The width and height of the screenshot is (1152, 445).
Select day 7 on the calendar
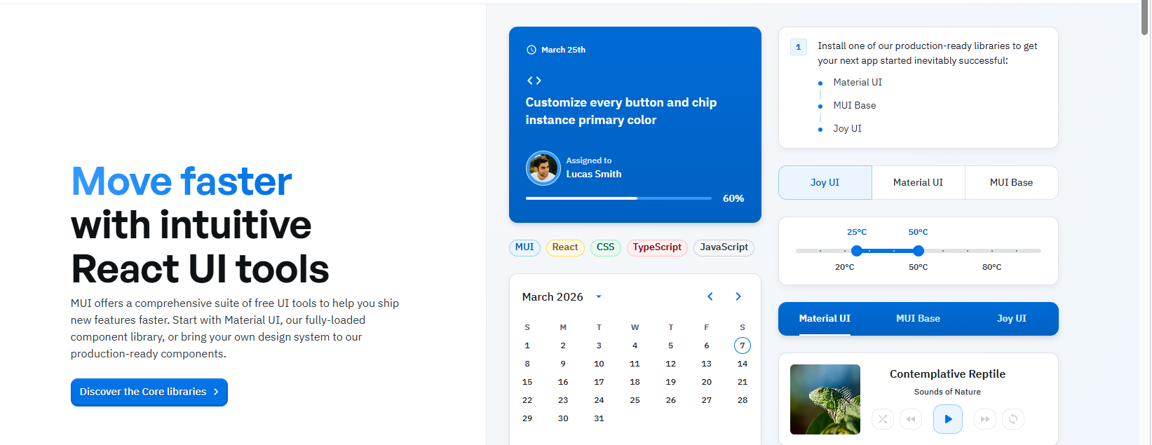click(x=742, y=345)
